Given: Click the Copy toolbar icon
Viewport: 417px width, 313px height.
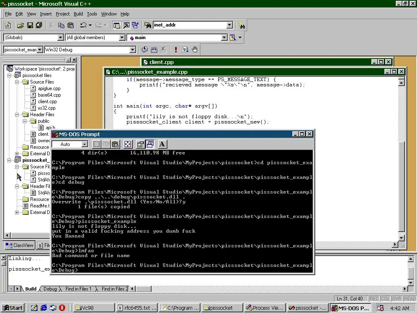Looking at the screenshot, I should point(61,25).
